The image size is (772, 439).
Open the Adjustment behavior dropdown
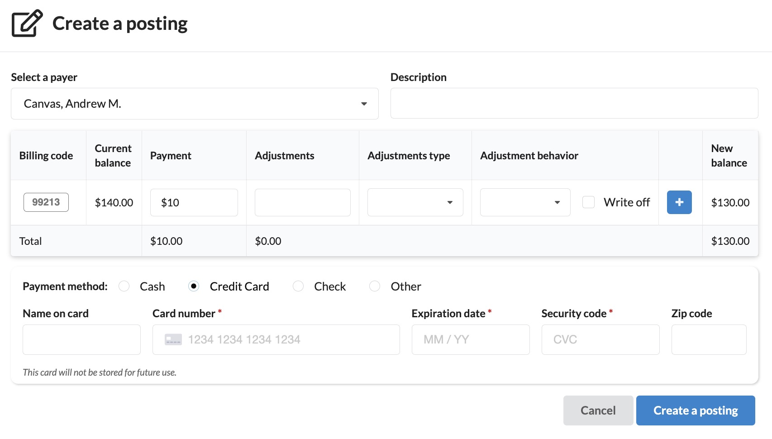[525, 202]
